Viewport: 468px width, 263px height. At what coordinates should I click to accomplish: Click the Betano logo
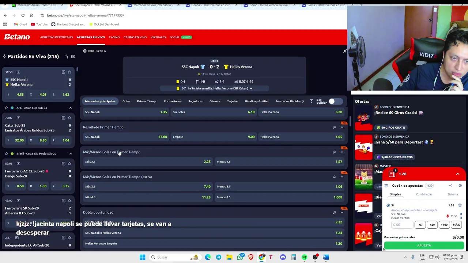[x=17, y=37]
